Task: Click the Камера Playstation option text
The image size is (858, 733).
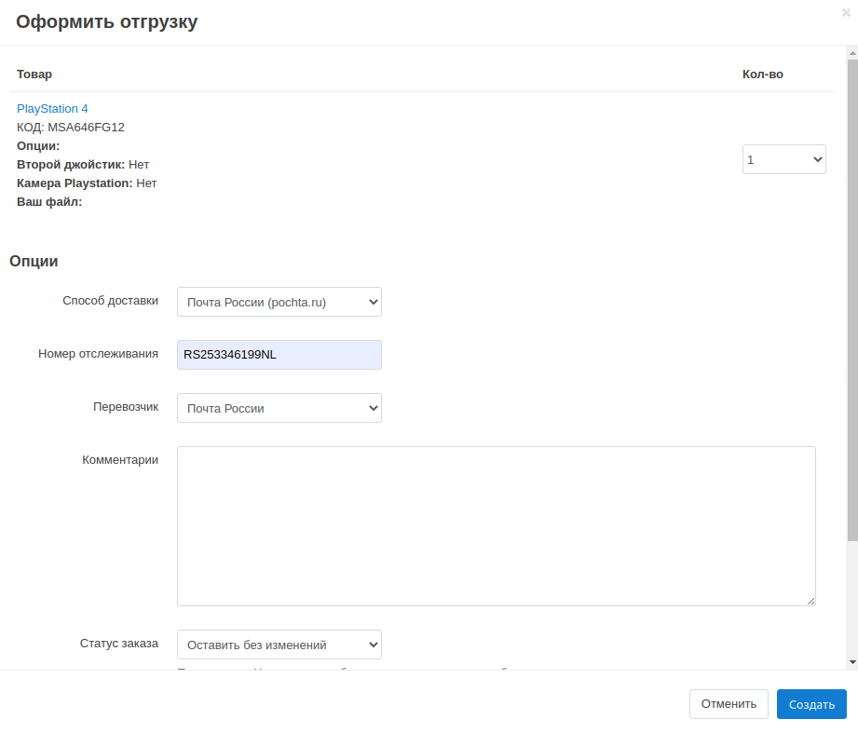Action: pyautogui.click(x=87, y=183)
